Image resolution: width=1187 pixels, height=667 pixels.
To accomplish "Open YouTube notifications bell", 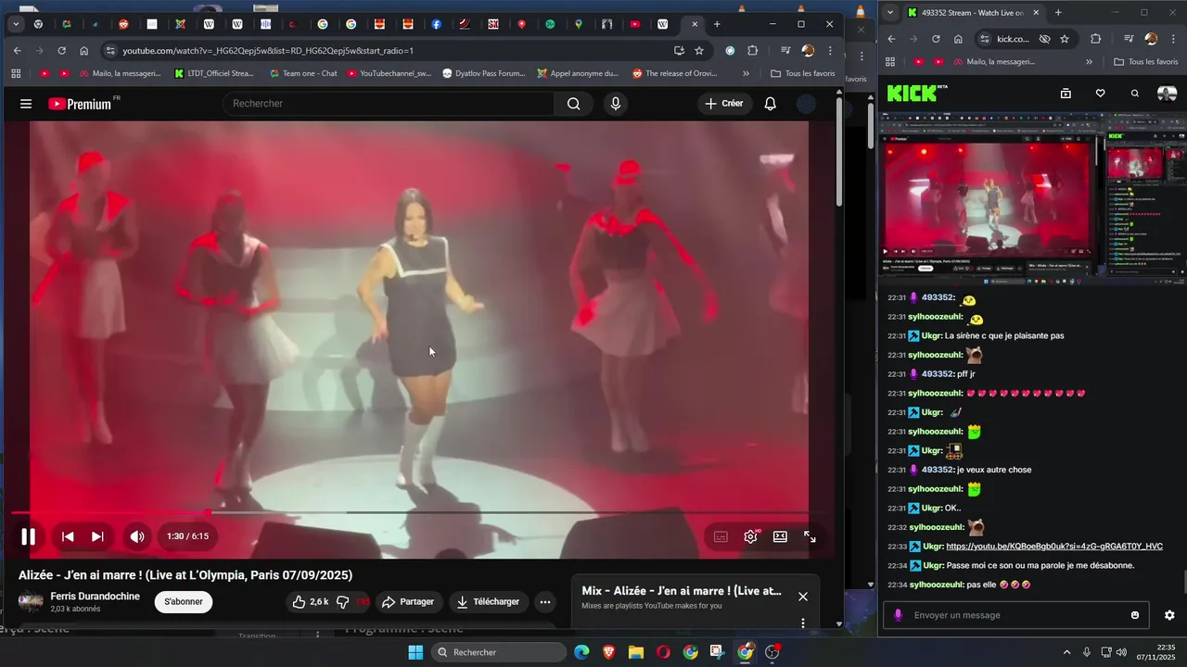I will (x=770, y=104).
